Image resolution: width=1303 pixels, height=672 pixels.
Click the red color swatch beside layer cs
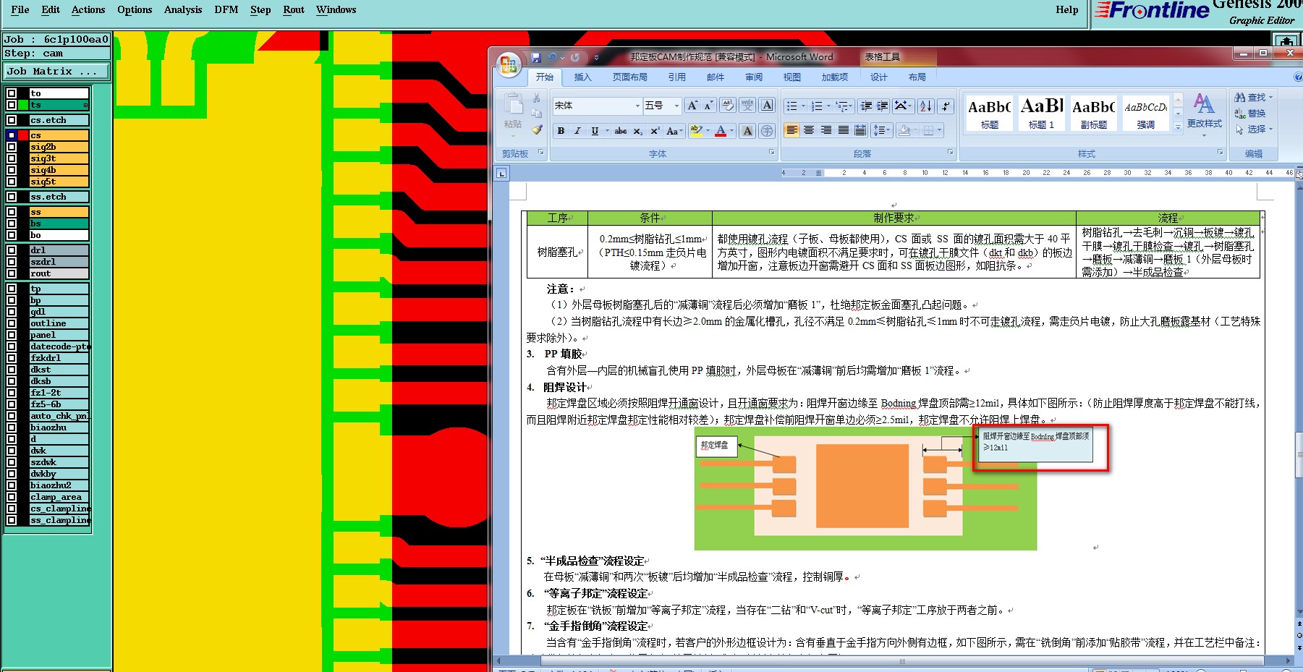pos(23,135)
